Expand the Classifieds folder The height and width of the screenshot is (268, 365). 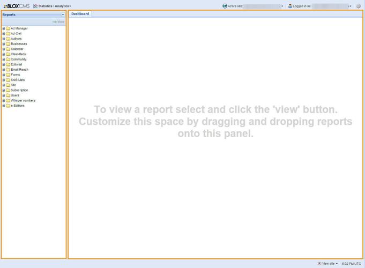[x=4, y=54]
